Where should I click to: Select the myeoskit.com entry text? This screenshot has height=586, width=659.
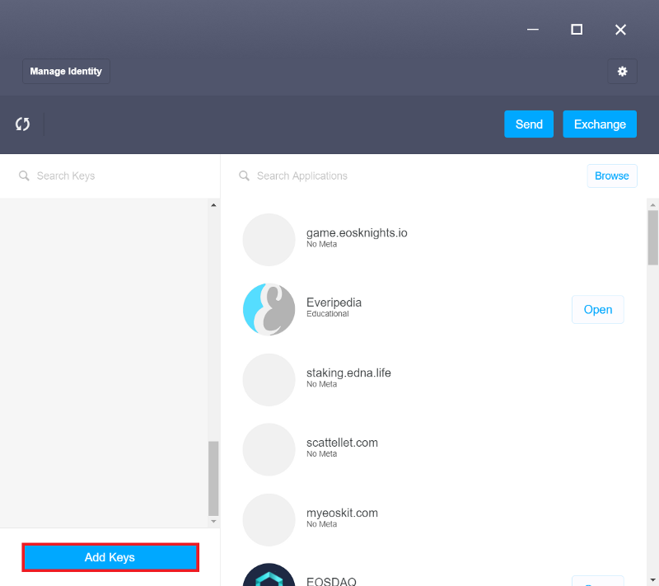coord(342,513)
